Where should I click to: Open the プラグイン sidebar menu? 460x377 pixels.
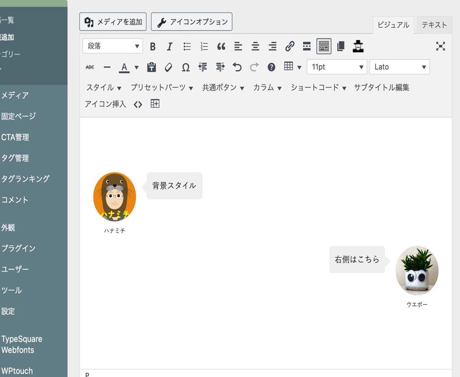click(18, 248)
